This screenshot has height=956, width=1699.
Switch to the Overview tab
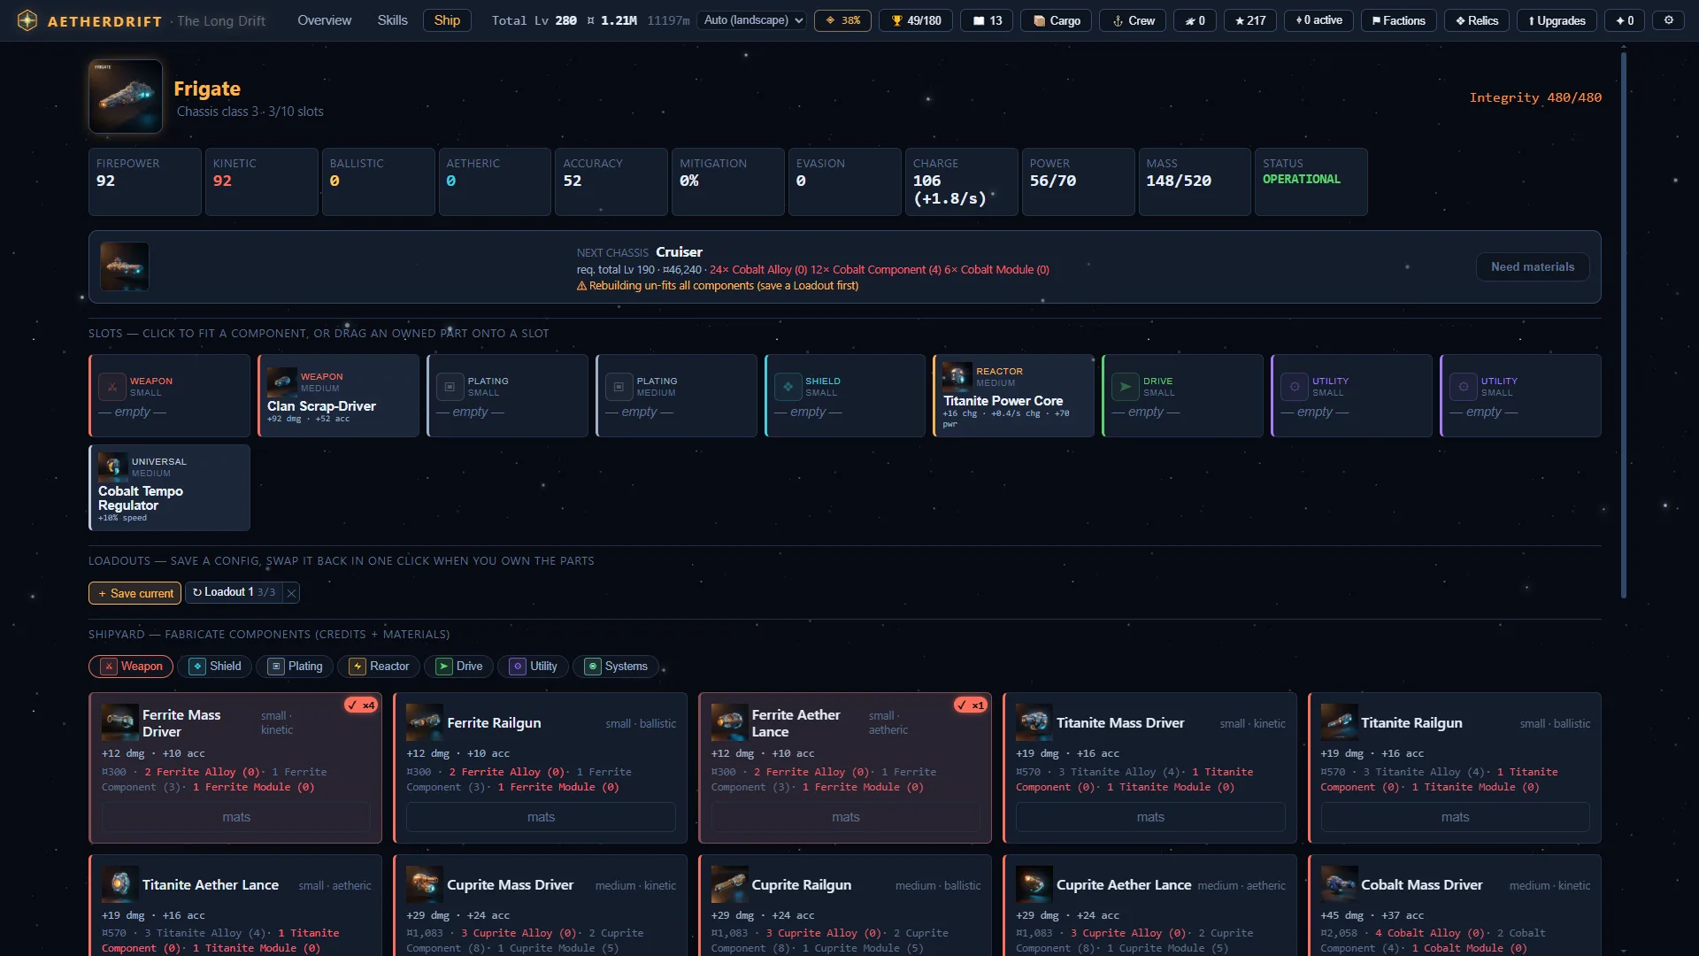point(324,20)
